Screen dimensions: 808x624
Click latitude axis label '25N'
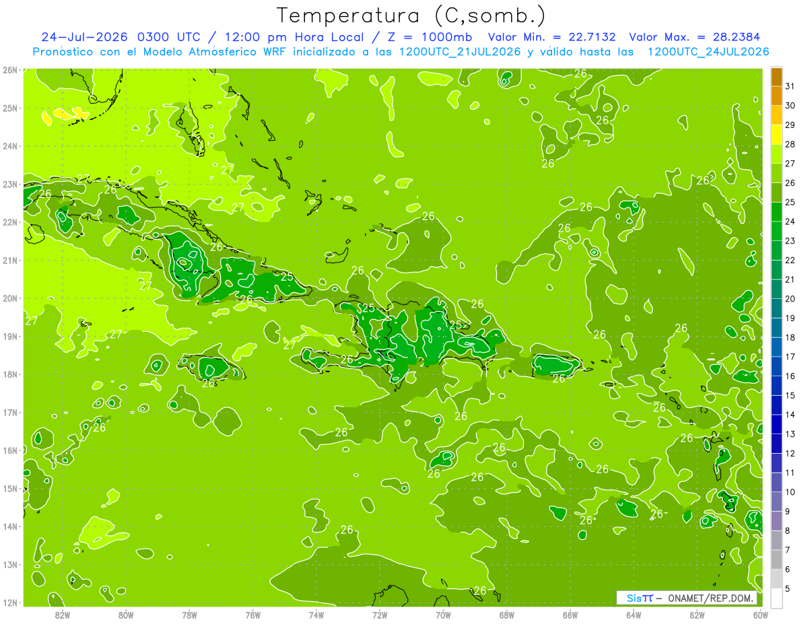point(9,108)
